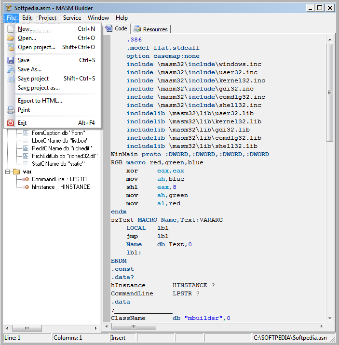Click the var folder icon in tree
Screen dimensions: 339x345
[16, 172]
